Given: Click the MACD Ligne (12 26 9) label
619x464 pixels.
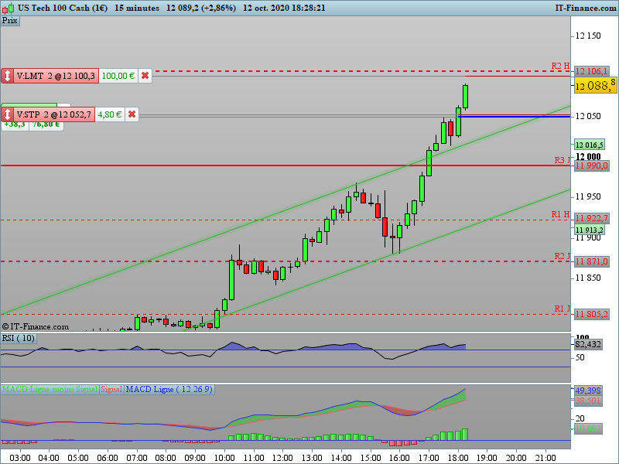Looking at the screenshot, I should point(169,390).
